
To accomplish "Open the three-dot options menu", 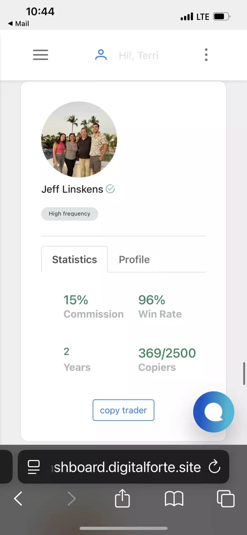I will click(x=206, y=55).
